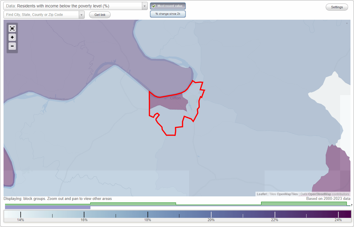The width and height of the screenshot is (354, 227).
Task: Click the fit-to-extent crosshair map control
Action: point(12,28)
